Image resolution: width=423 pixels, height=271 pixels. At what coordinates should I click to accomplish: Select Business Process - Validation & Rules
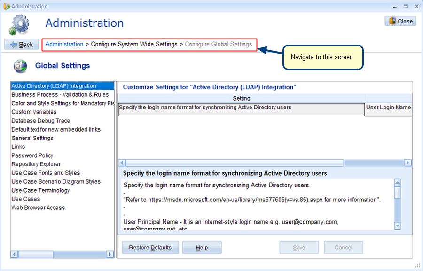click(x=60, y=95)
